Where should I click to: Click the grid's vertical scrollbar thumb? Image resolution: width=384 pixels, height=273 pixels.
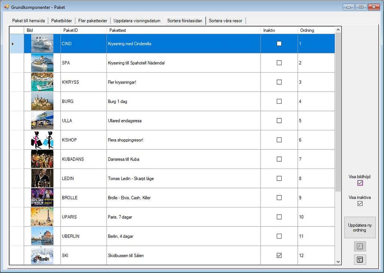pyautogui.click(x=338, y=112)
